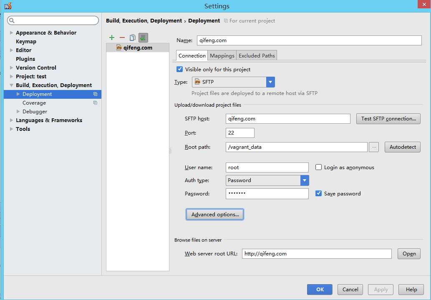Copy the selected server configuration icon

[133, 37]
